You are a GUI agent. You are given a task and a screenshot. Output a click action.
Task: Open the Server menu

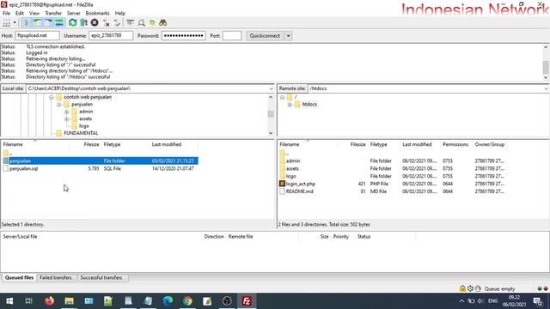(x=74, y=13)
